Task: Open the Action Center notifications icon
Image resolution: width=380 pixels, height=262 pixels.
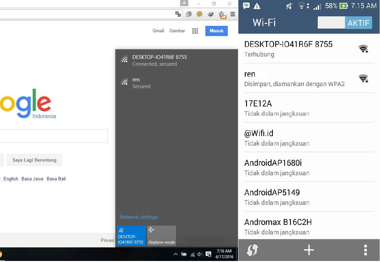Action: tap(208, 254)
